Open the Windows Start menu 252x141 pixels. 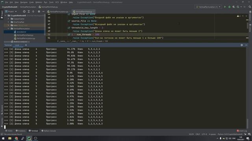[x=3, y=138]
